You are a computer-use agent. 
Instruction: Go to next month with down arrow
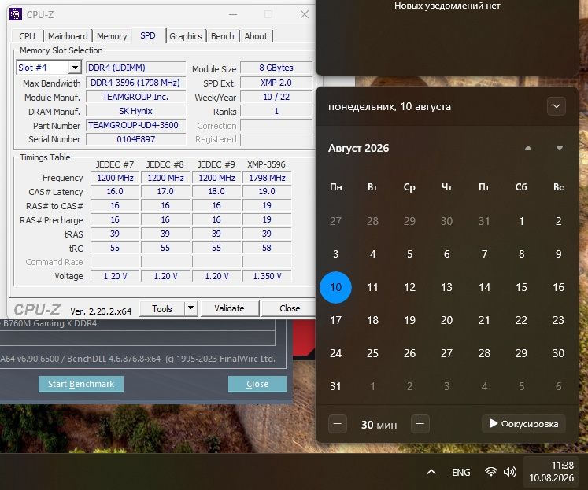point(560,148)
